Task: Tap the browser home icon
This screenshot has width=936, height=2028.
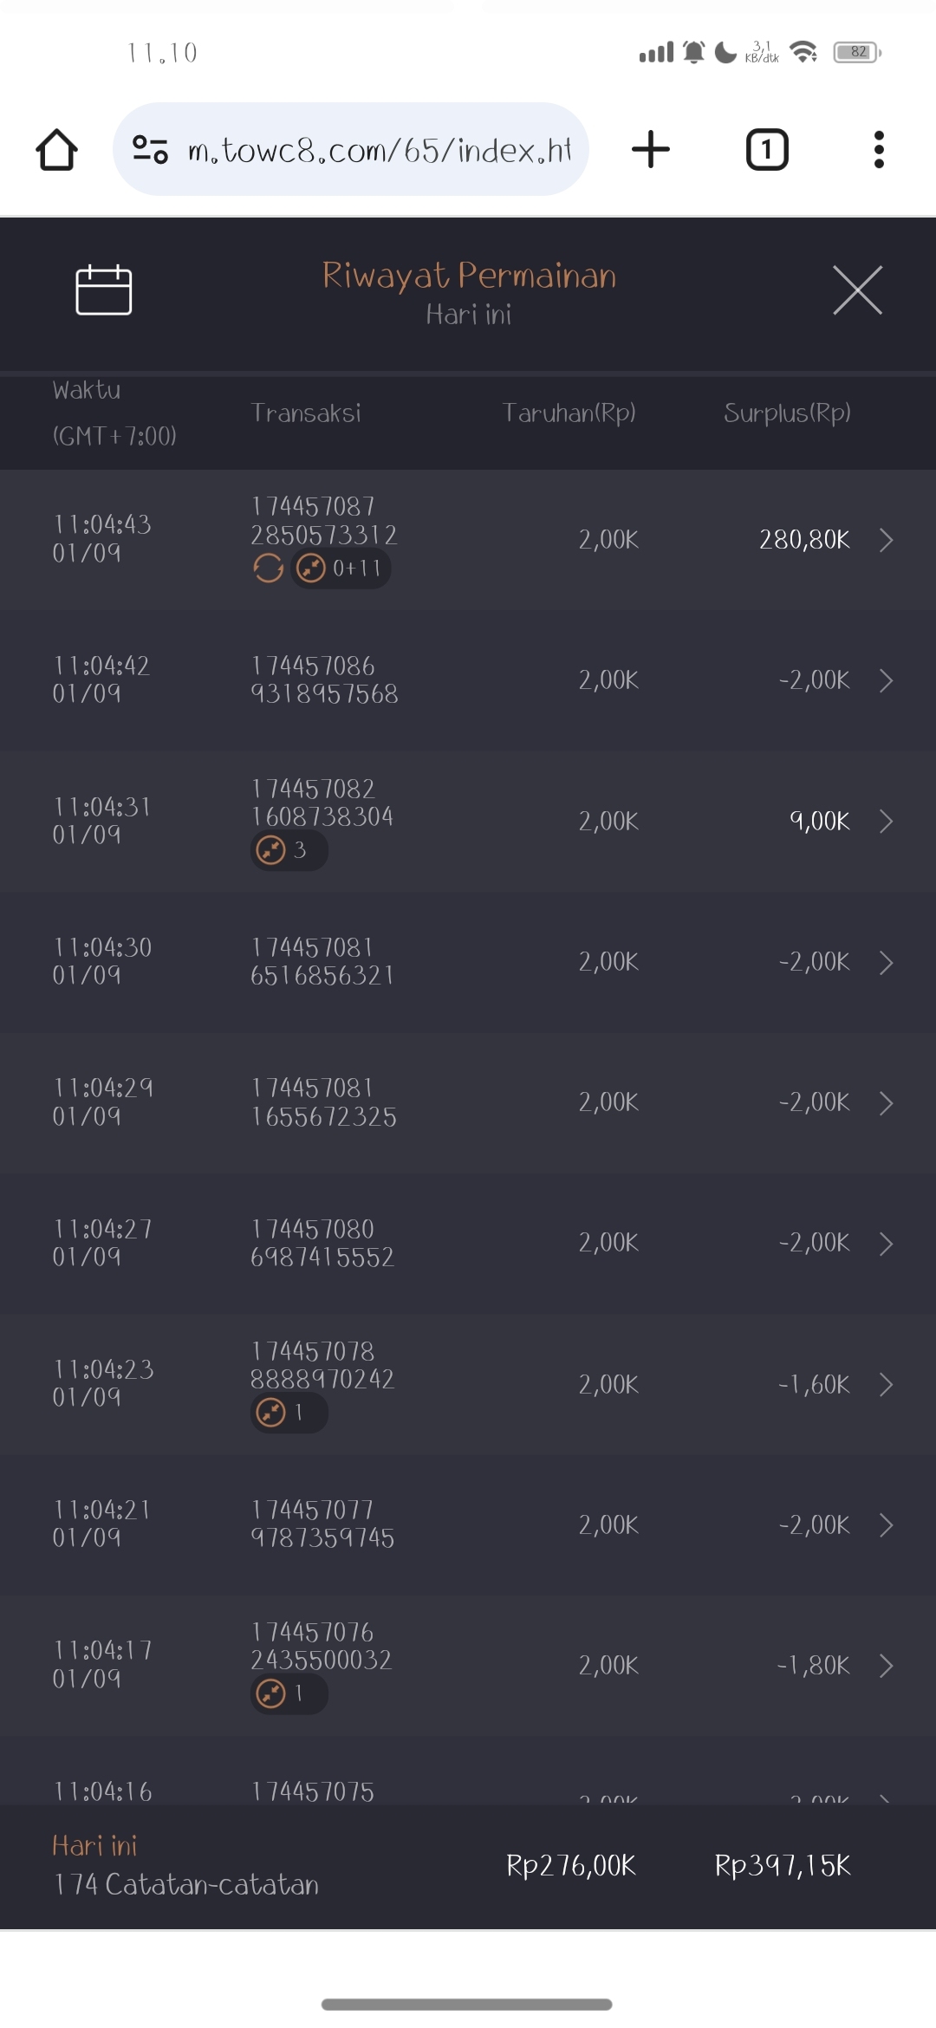Action: click(57, 150)
